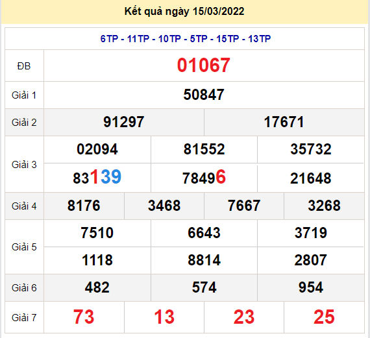The image size is (370, 338).
Task: Select Giải 7 number 25
Action: coord(324,317)
